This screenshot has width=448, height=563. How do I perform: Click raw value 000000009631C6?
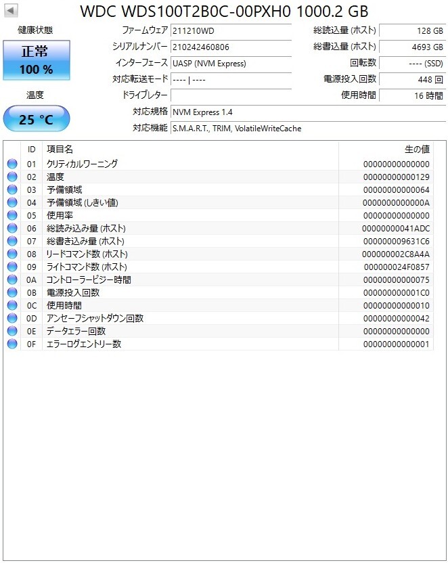click(x=396, y=242)
